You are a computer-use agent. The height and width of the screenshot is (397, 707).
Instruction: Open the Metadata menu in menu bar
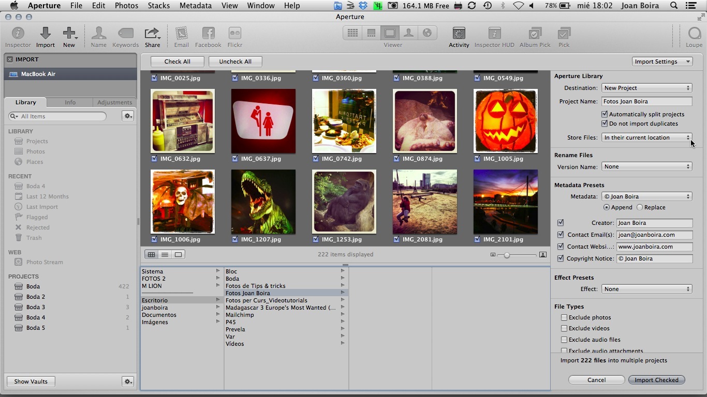195,6
